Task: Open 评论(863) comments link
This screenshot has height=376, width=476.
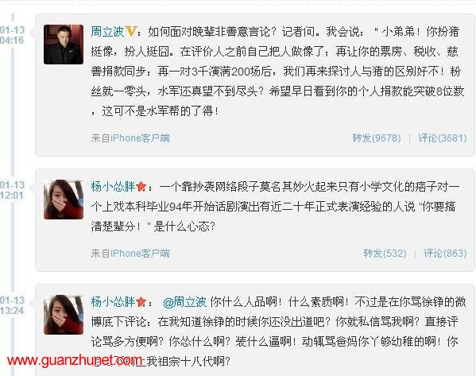Action: click(445, 254)
